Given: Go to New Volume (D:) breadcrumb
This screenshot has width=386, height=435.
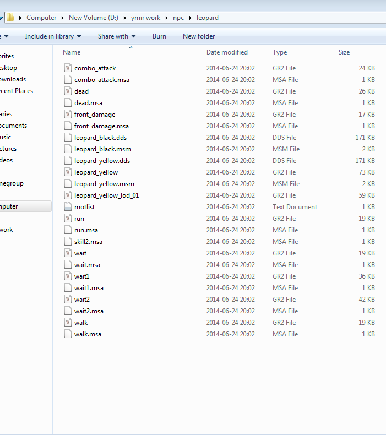Looking at the screenshot, I should coord(94,18).
